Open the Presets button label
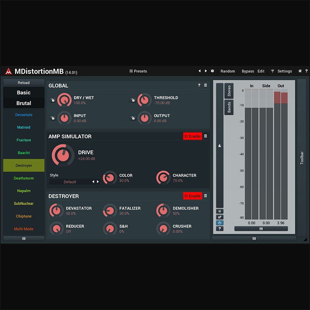The width and height of the screenshot is (310, 310). tap(140, 71)
